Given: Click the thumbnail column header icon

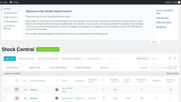Looking at the screenshot, I should [17, 81].
